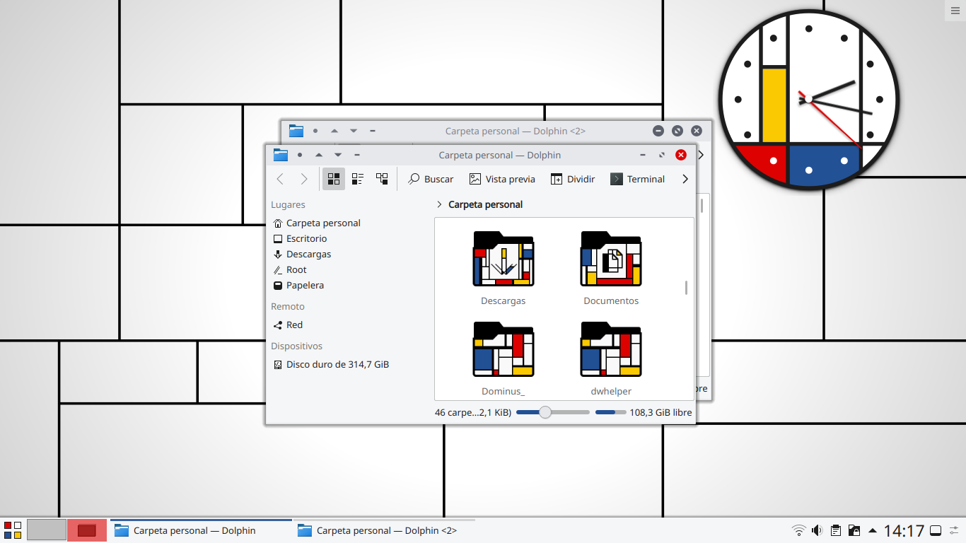This screenshot has width=966, height=543.
Task: Click the Carpeta personal breadcrumb
Action: 486,204
